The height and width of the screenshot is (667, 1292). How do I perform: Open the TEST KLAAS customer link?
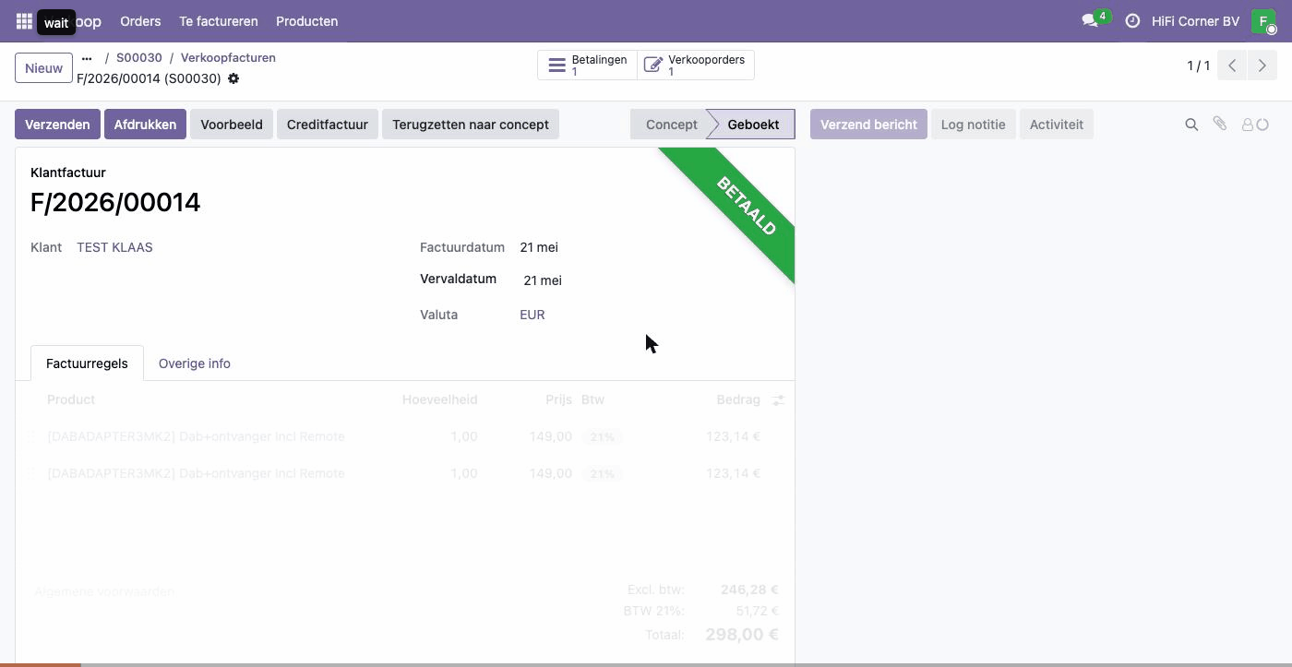click(x=114, y=247)
